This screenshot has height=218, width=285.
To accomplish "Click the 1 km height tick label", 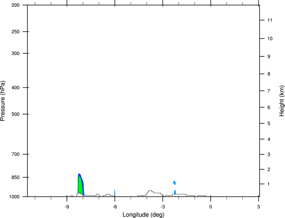I will tap(269, 184).
